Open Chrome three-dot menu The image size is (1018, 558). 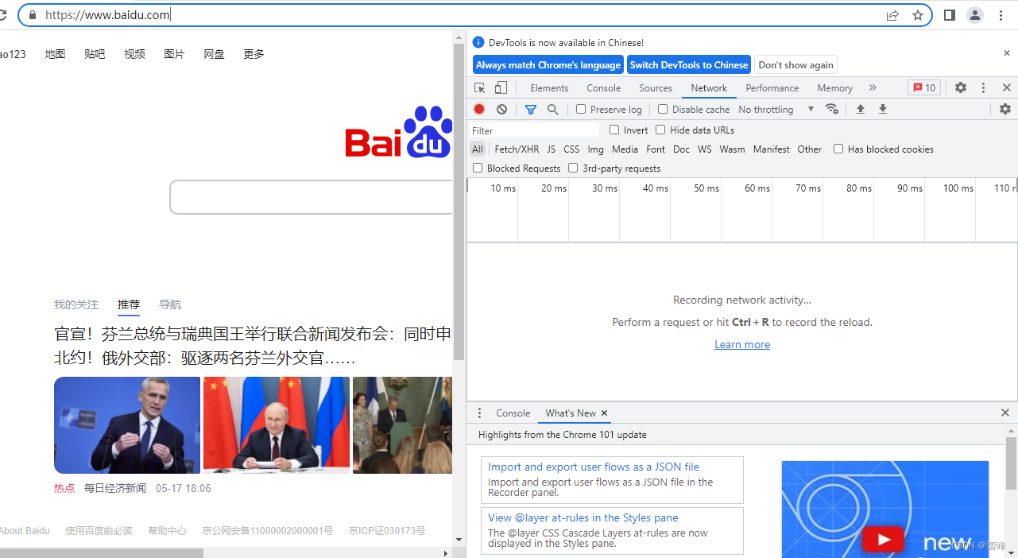coord(1001,15)
